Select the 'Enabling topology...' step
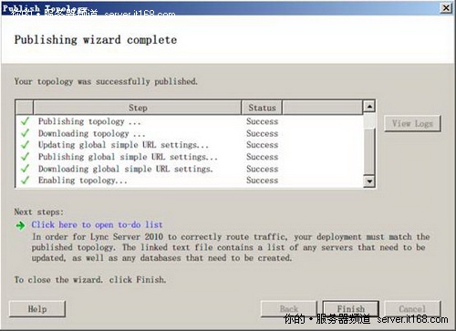The image size is (456, 331). tap(82, 181)
